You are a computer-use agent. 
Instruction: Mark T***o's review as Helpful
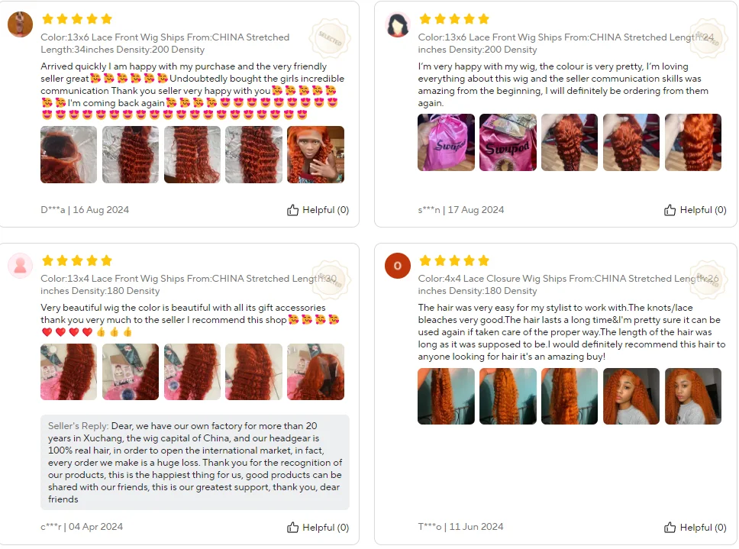point(695,528)
